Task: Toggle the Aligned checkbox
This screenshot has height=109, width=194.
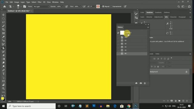Action: tap(103, 6)
